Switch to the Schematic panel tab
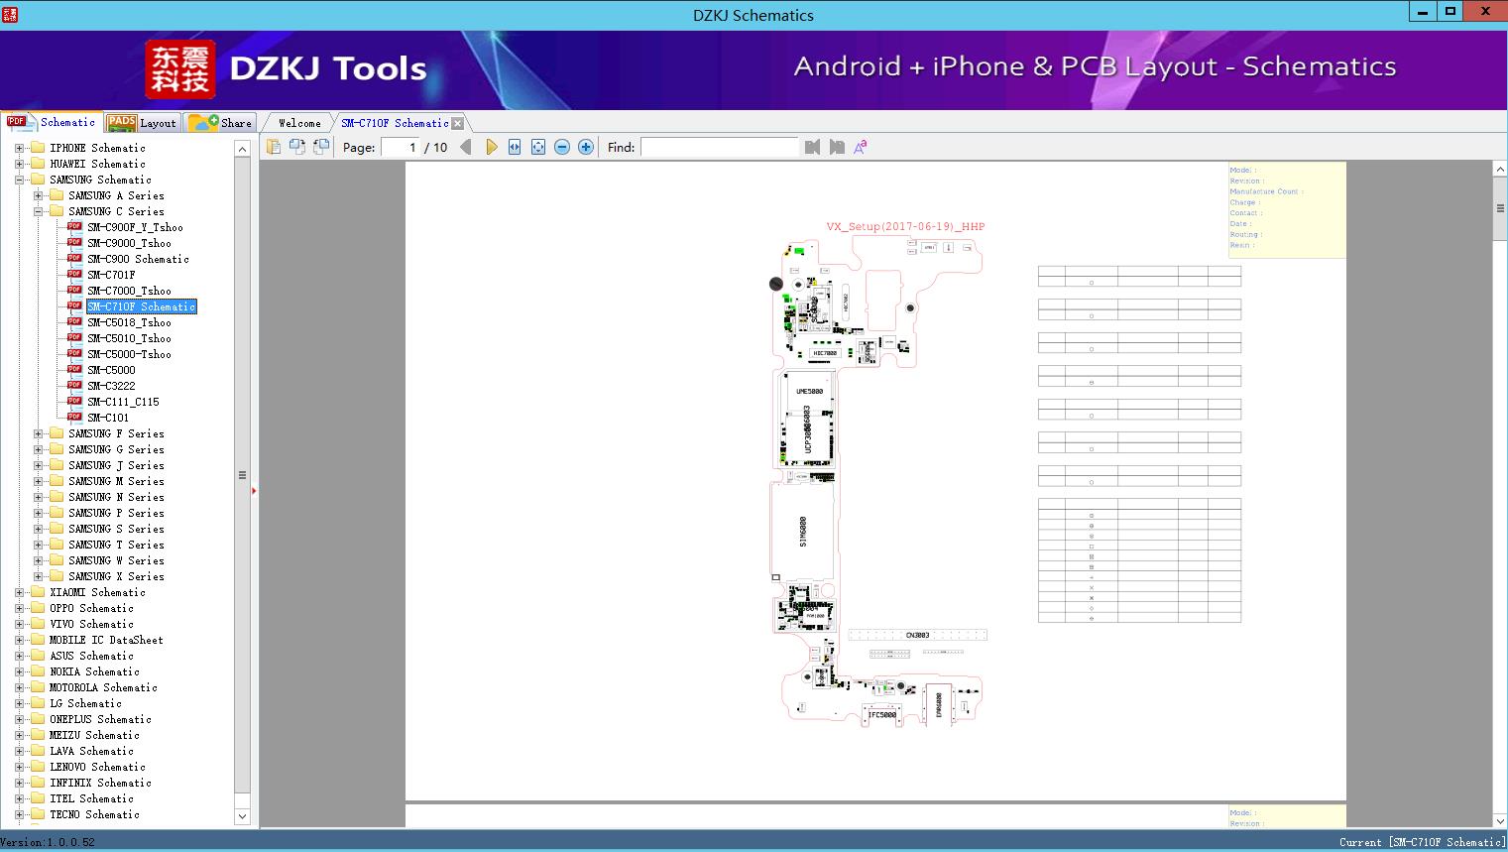The width and height of the screenshot is (1508, 852). click(52, 122)
